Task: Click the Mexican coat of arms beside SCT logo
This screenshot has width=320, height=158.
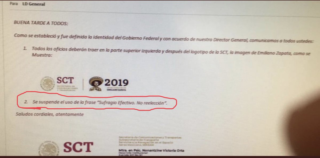Action: (48, 84)
